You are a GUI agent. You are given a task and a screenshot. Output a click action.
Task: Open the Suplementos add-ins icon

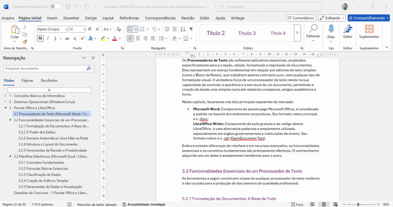(x=369, y=31)
